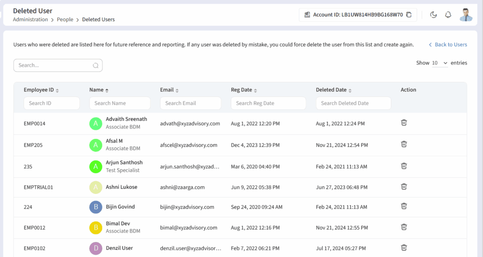Remove Ashni Lukose with trash icon
483x257 pixels.
tap(404, 187)
